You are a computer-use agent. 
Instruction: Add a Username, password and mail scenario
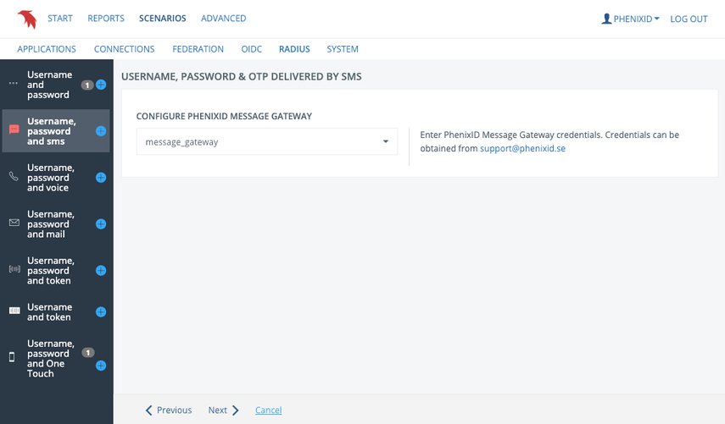[x=101, y=224]
